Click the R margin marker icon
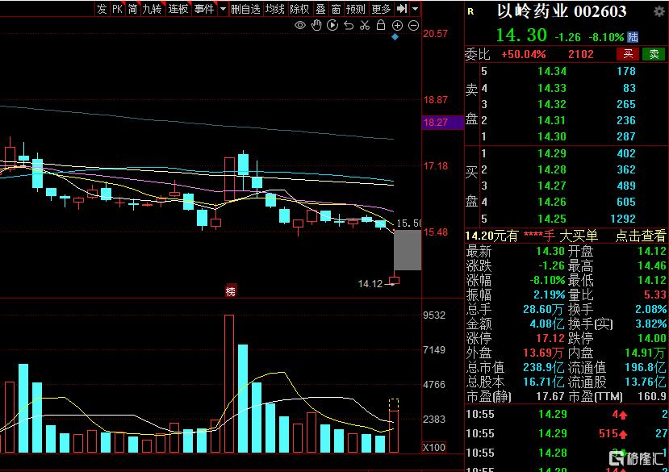669x472 pixels. pyautogui.click(x=470, y=11)
